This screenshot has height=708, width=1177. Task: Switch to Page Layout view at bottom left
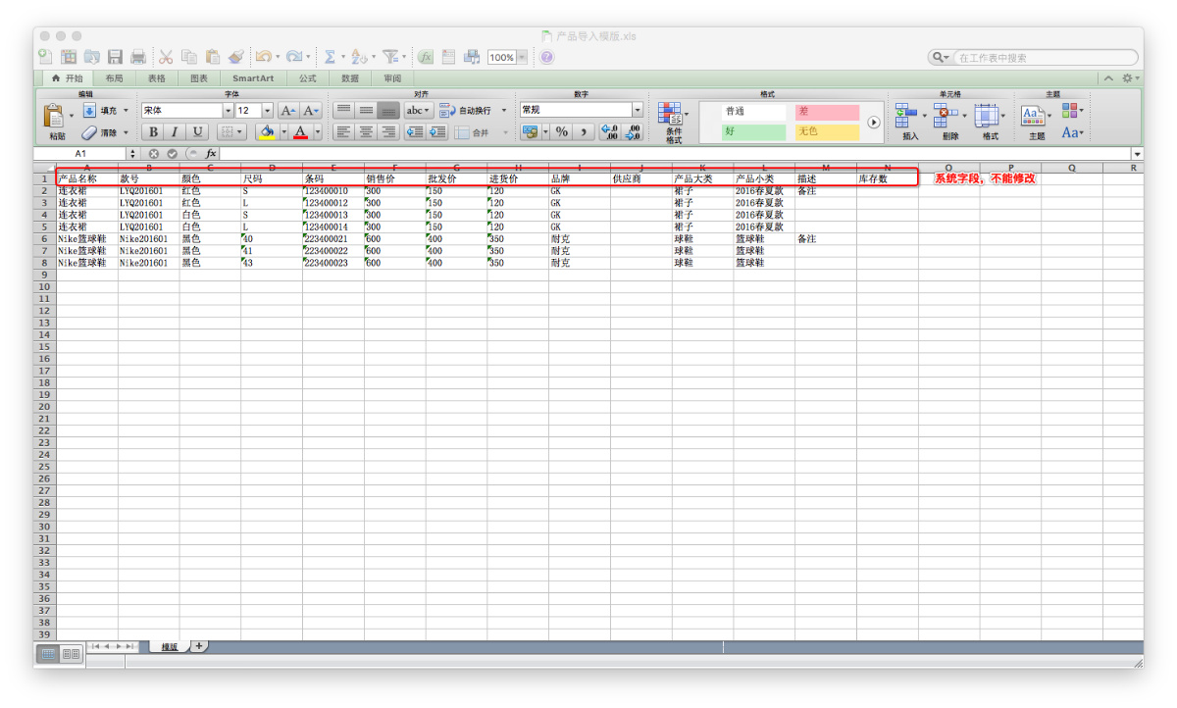(71, 653)
